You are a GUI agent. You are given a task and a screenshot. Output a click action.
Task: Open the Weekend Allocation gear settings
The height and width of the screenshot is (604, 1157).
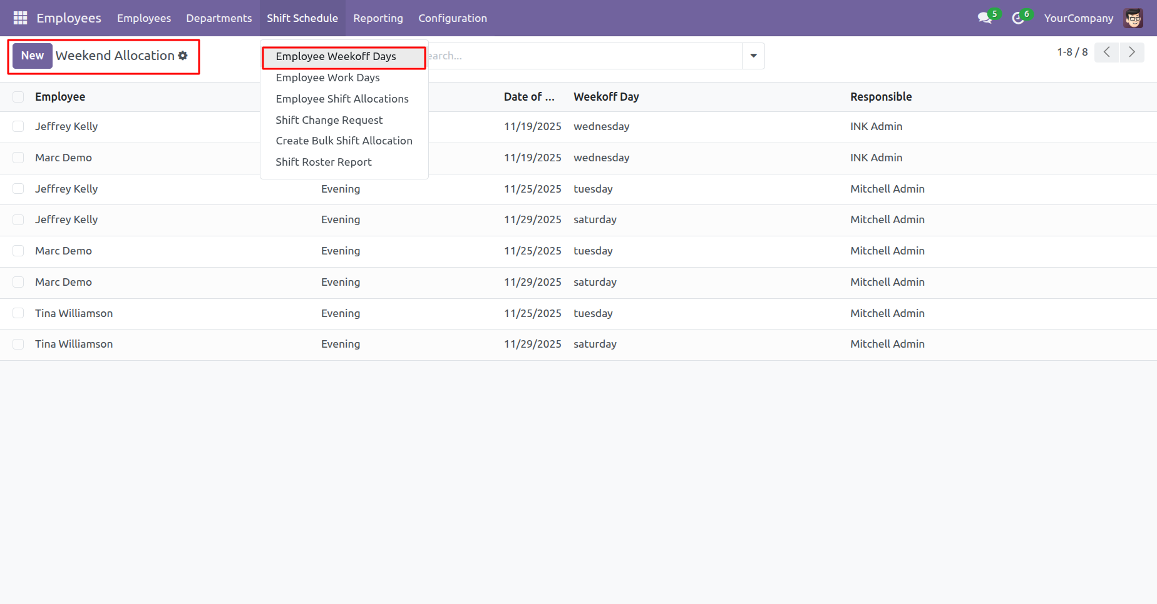click(183, 56)
